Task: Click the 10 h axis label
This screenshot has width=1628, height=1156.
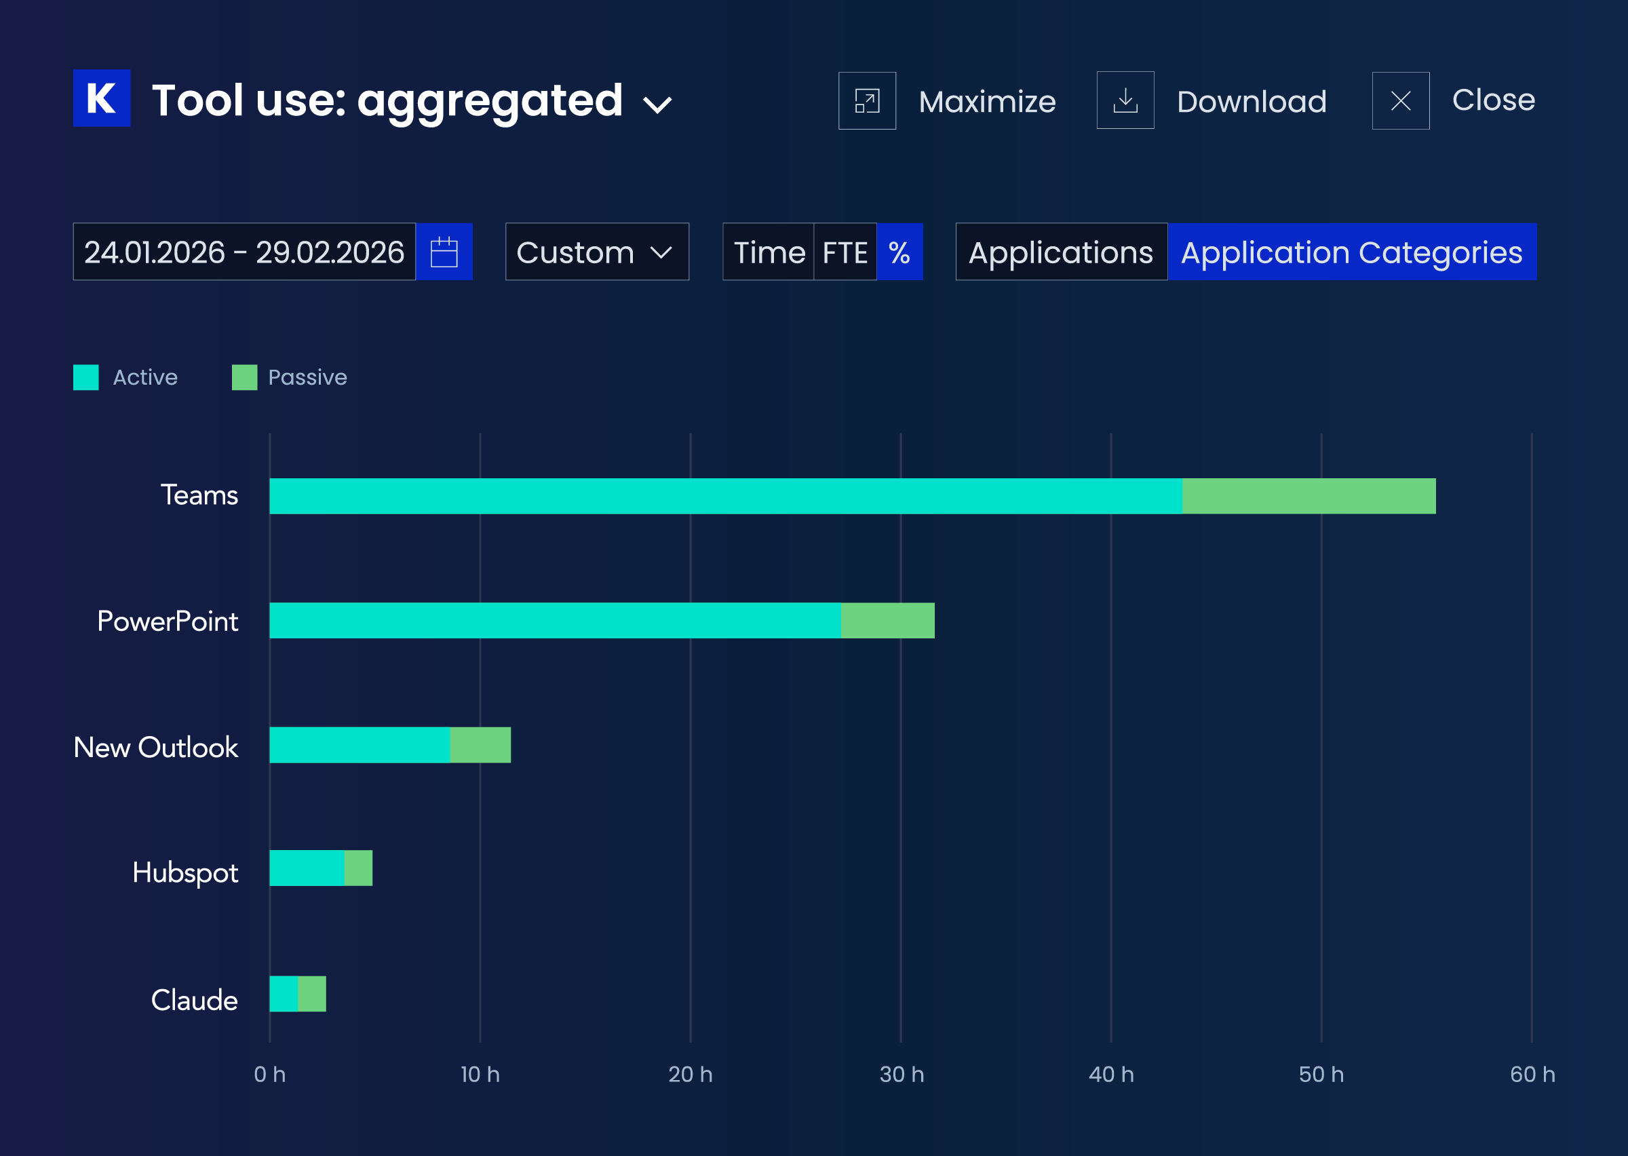Action: point(480,1074)
